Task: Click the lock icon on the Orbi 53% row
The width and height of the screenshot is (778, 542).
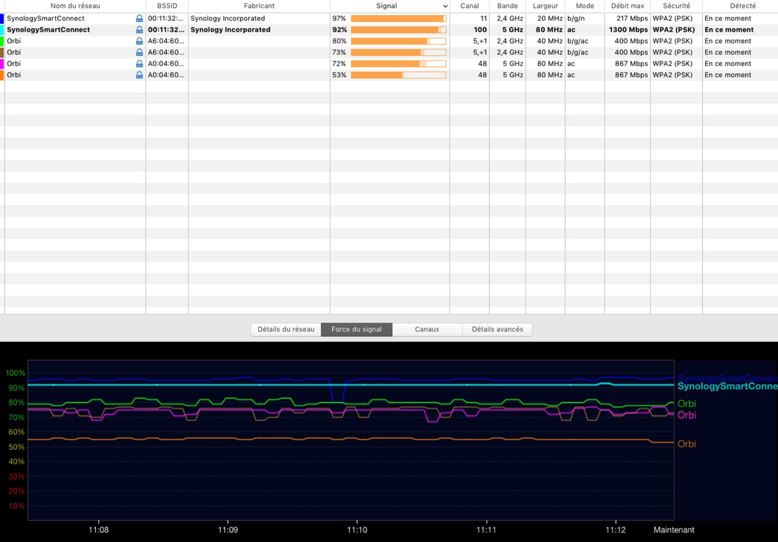Action: click(139, 75)
